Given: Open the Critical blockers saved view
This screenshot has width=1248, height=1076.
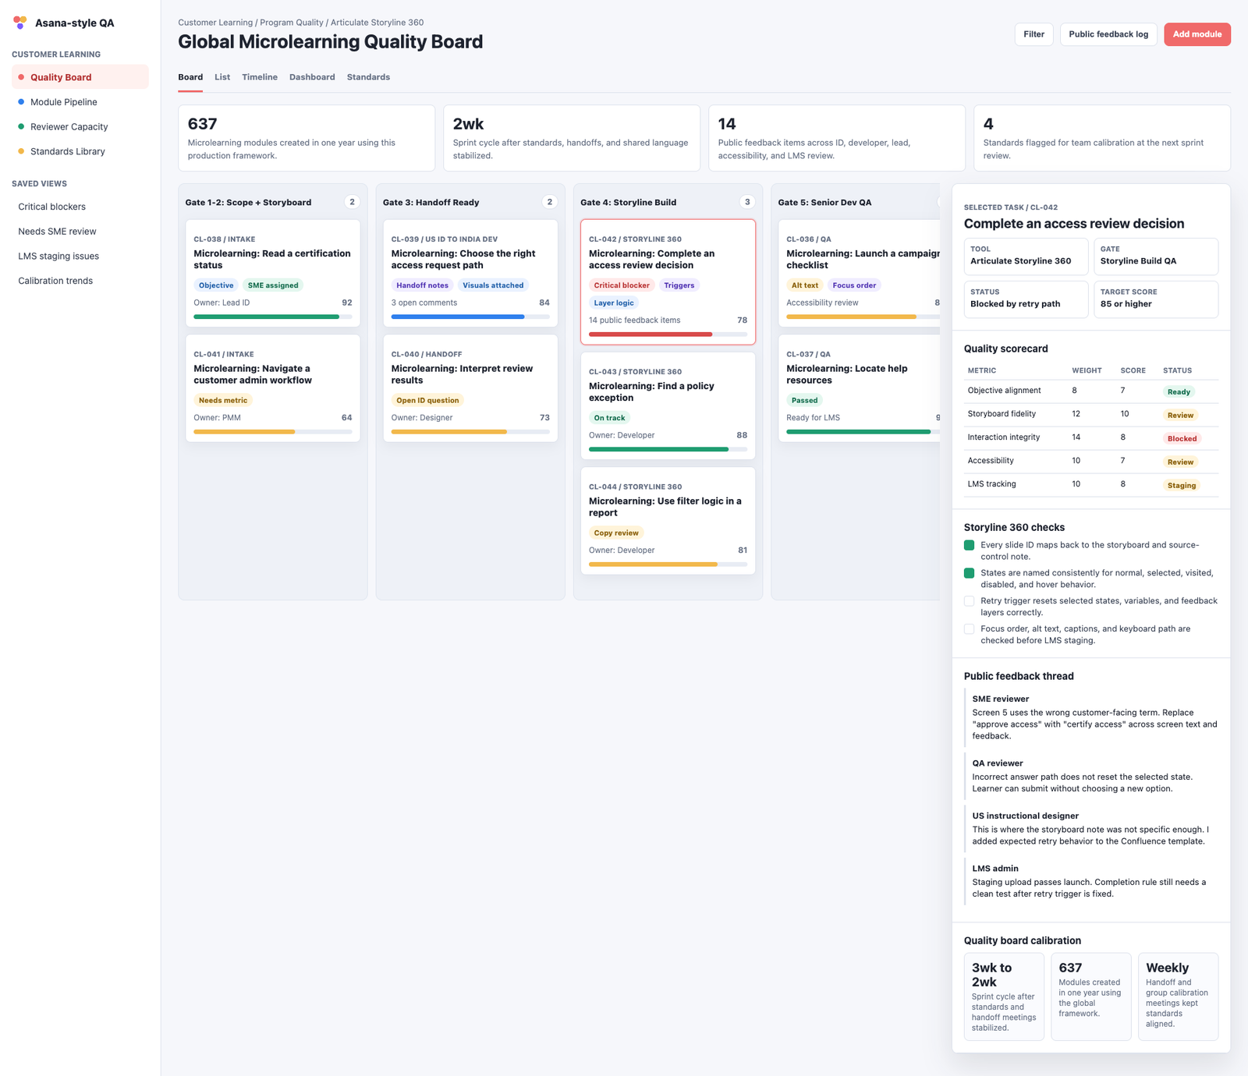Looking at the screenshot, I should 52,207.
